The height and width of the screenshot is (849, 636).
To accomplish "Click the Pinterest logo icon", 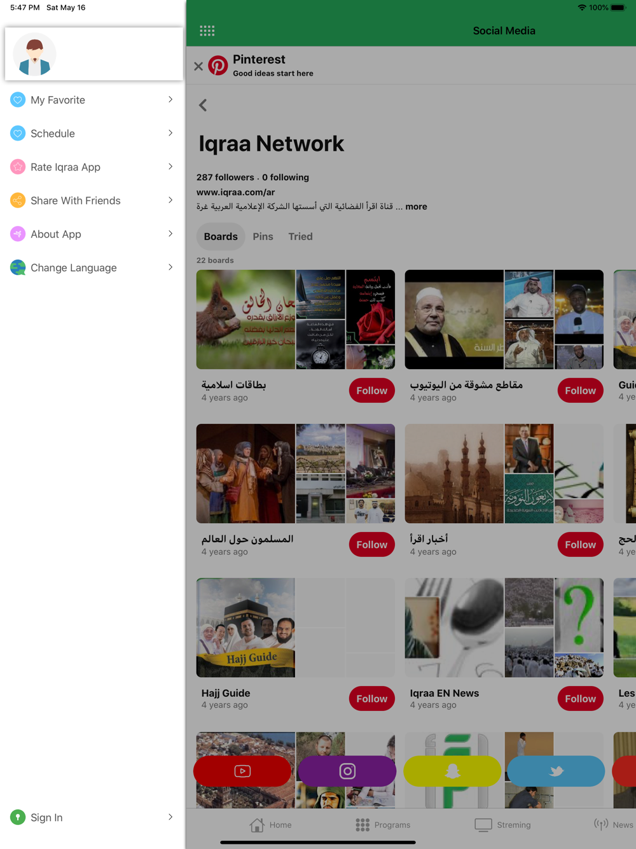I will [x=218, y=66].
